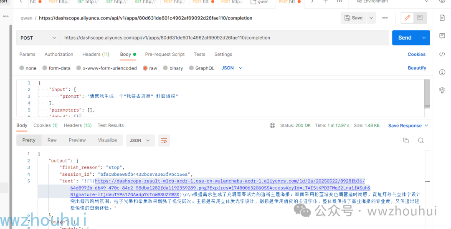The height and width of the screenshot is (229, 451).
Task: Open the more actions ellipsis beside Save
Action: point(385,18)
